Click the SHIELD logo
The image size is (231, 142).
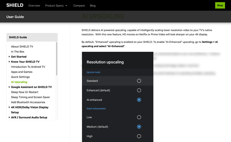pos(15,5)
